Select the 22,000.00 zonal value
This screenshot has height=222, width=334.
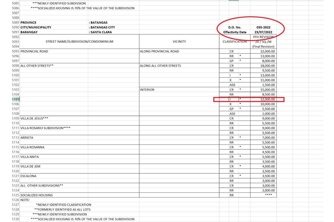point(267,52)
